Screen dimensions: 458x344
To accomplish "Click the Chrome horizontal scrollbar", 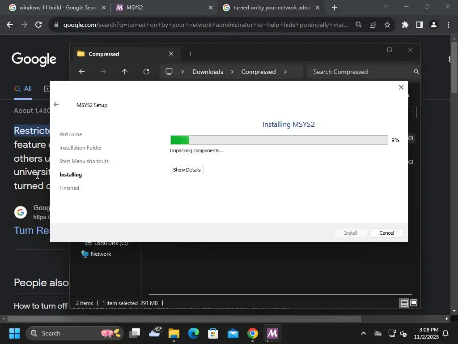I will click(184, 318).
